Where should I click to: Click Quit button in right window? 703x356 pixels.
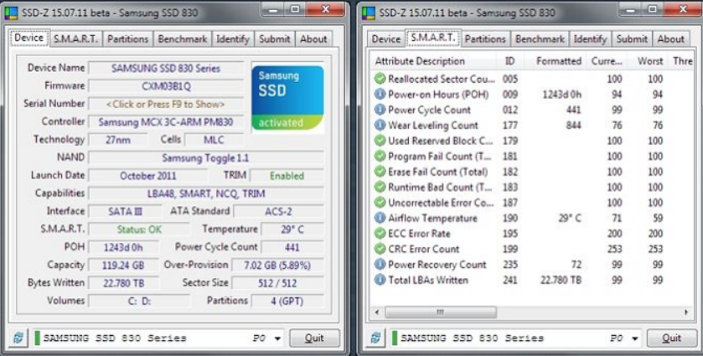click(x=672, y=338)
